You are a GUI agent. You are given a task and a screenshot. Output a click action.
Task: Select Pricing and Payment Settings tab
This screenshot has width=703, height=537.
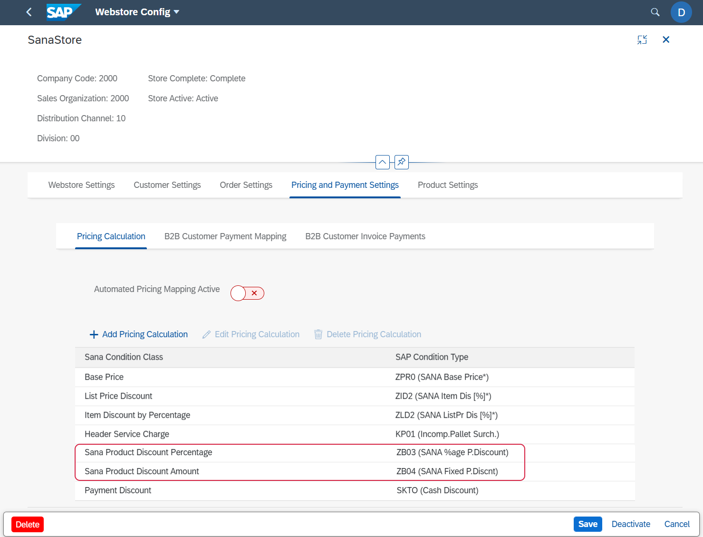pyautogui.click(x=345, y=185)
